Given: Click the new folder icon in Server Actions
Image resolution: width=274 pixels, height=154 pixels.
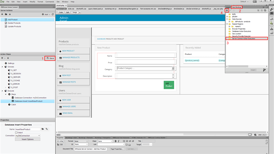Looking at the screenshot, I should pos(6,14).
